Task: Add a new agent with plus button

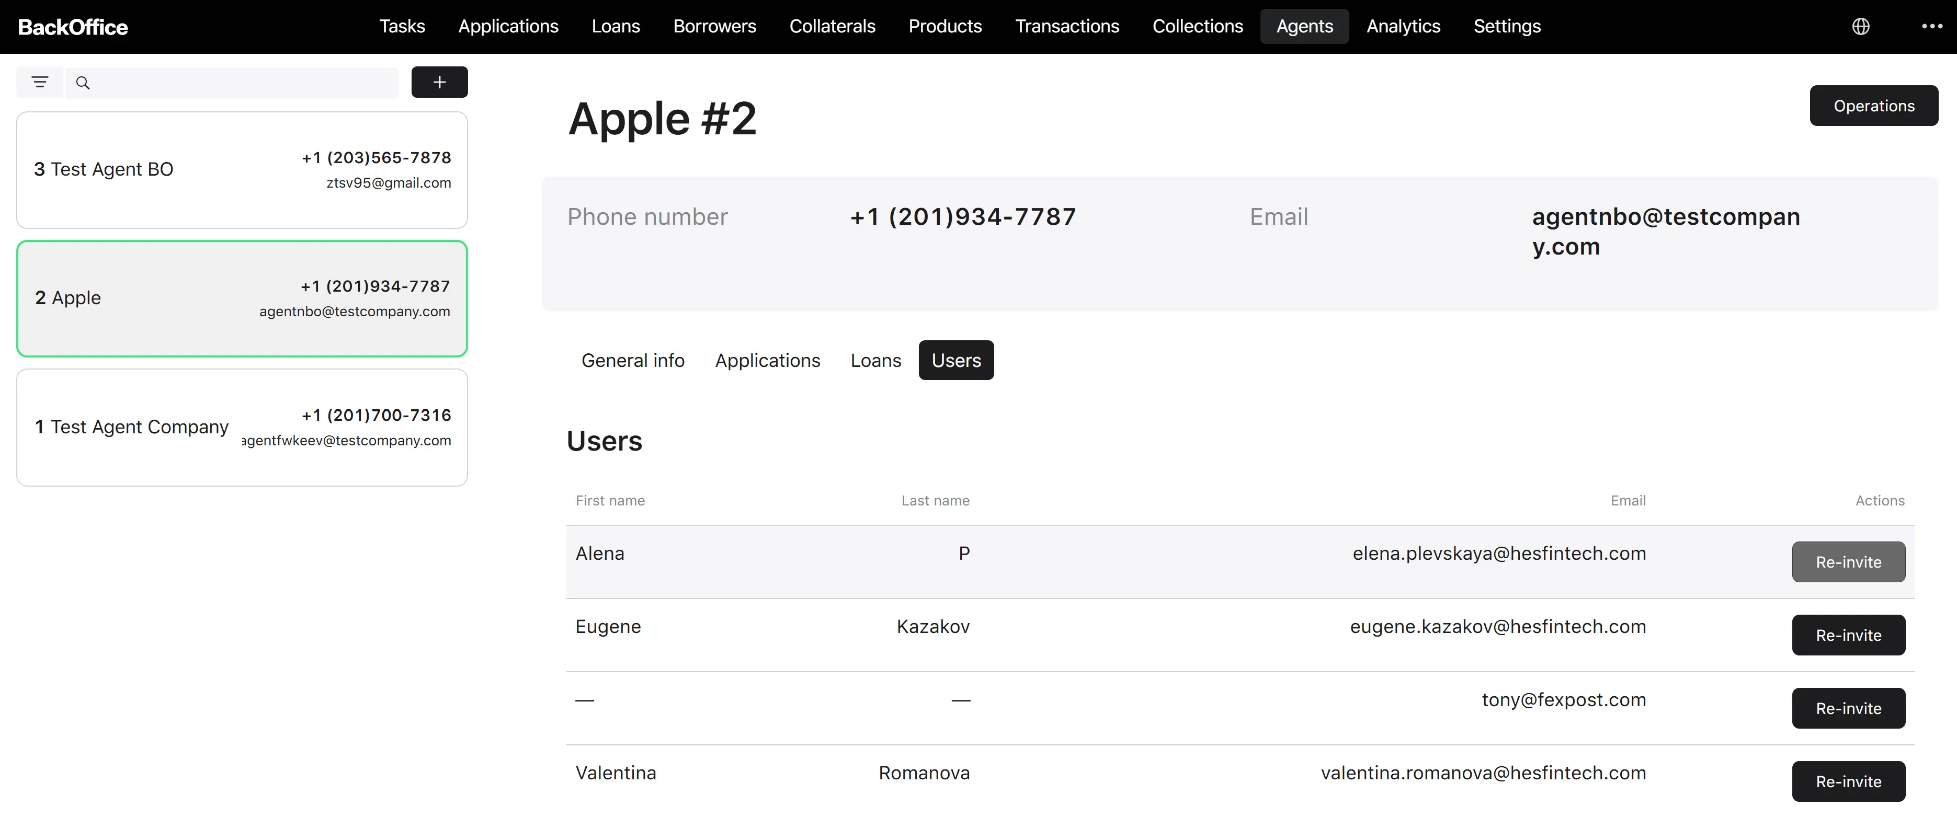Action: coord(439,82)
